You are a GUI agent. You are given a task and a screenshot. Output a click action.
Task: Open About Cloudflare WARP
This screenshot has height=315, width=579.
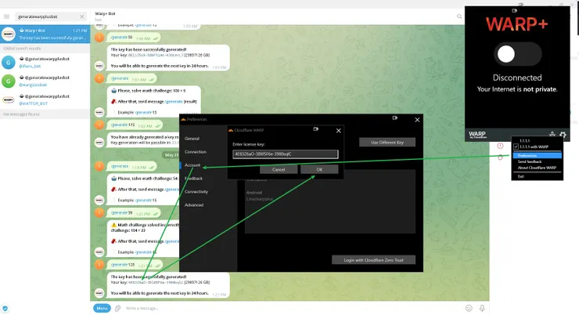pos(537,168)
